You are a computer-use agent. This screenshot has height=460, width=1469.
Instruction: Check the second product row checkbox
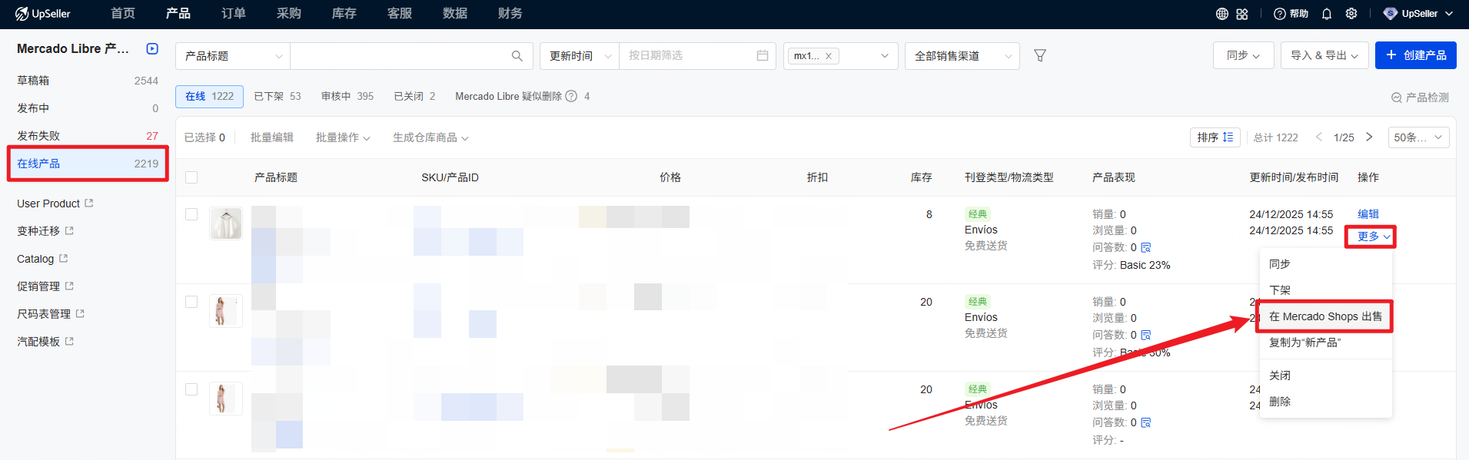click(x=191, y=302)
